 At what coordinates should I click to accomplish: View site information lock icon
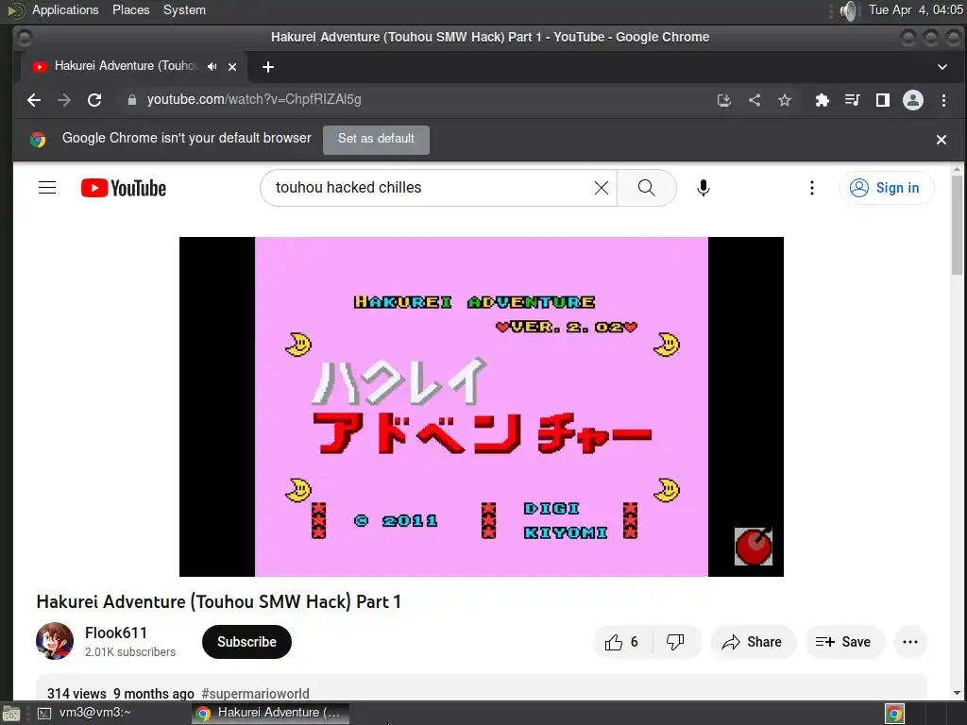(131, 100)
